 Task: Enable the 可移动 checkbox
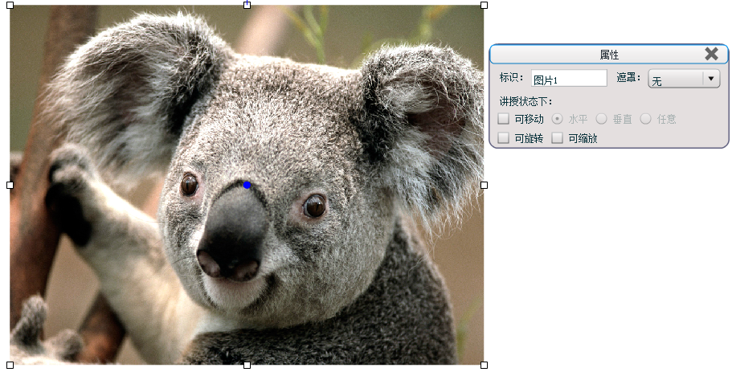pos(504,119)
